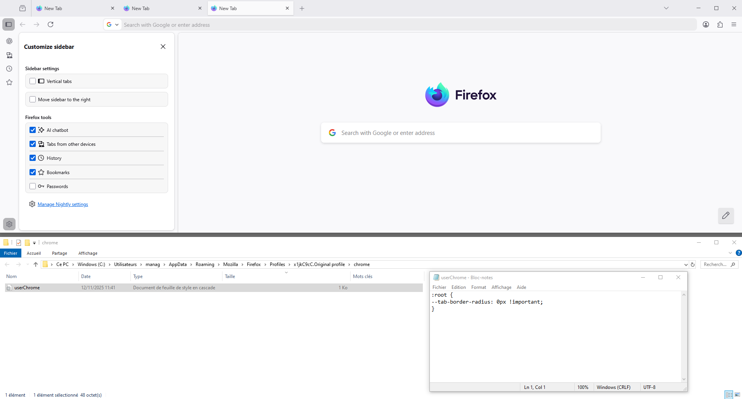This screenshot has width=742, height=399.
Task: Click the pencil icon to customize New Tab
Action: 726,216
